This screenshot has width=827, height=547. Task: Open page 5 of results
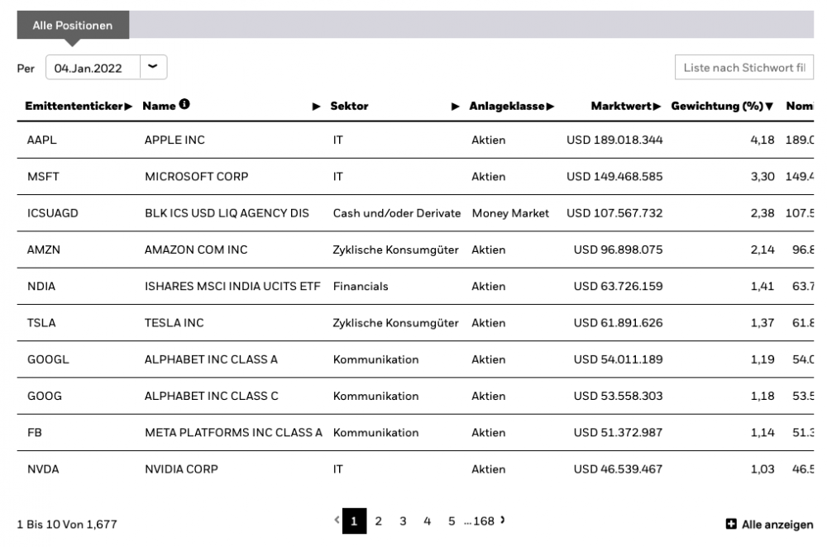(452, 521)
